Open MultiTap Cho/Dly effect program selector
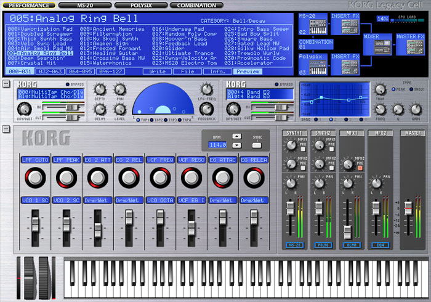Image resolution: width=431 pixels, height=302 pixels. tap(50, 94)
